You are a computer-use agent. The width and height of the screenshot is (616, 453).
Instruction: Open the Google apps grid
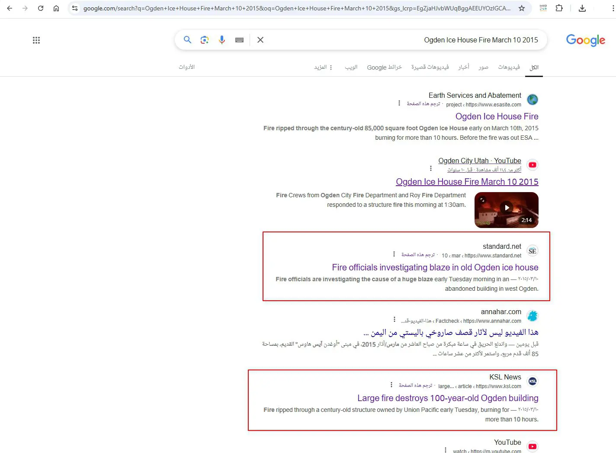[x=36, y=40]
